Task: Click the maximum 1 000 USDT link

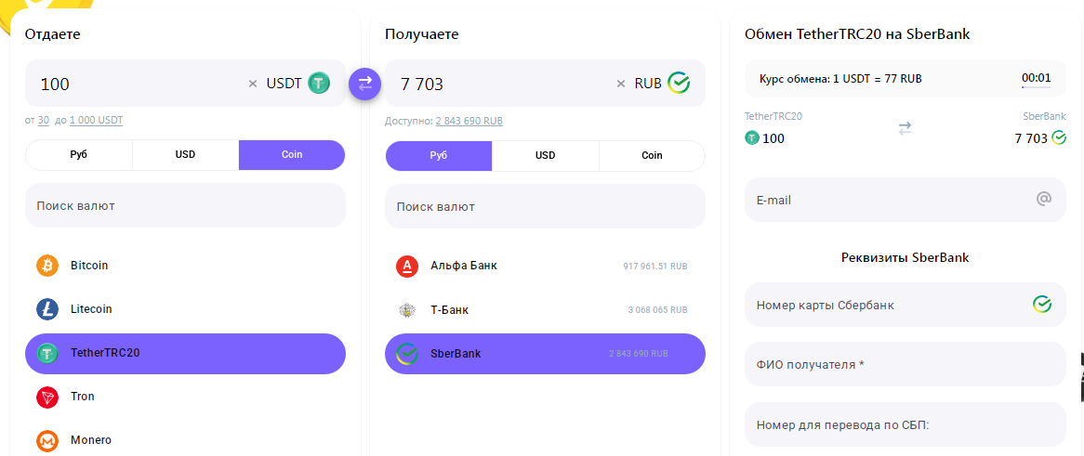Action: point(96,120)
